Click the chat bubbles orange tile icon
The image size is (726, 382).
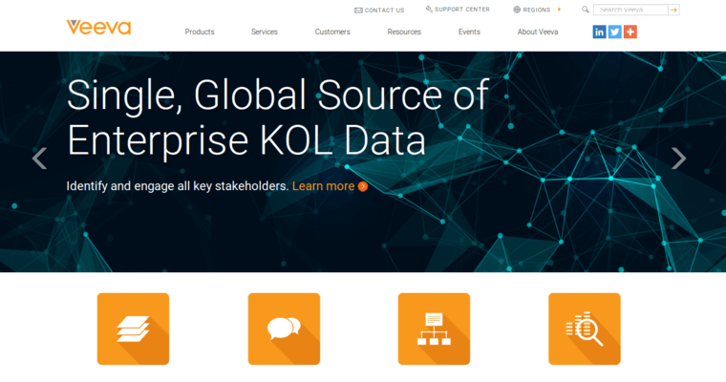click(x=284, y=329)
